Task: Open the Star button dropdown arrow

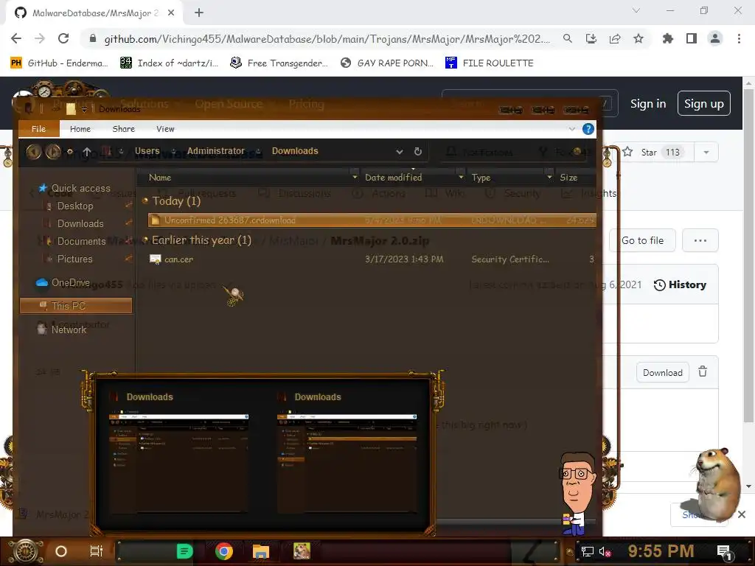Action: (706, 152)
